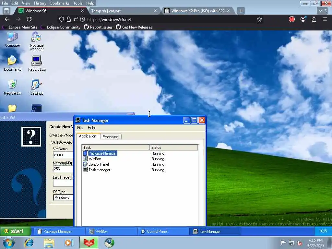Select the WMBox task row
Image resolution: width=332 pixels, height=249 pixels.
pos(140,159)
